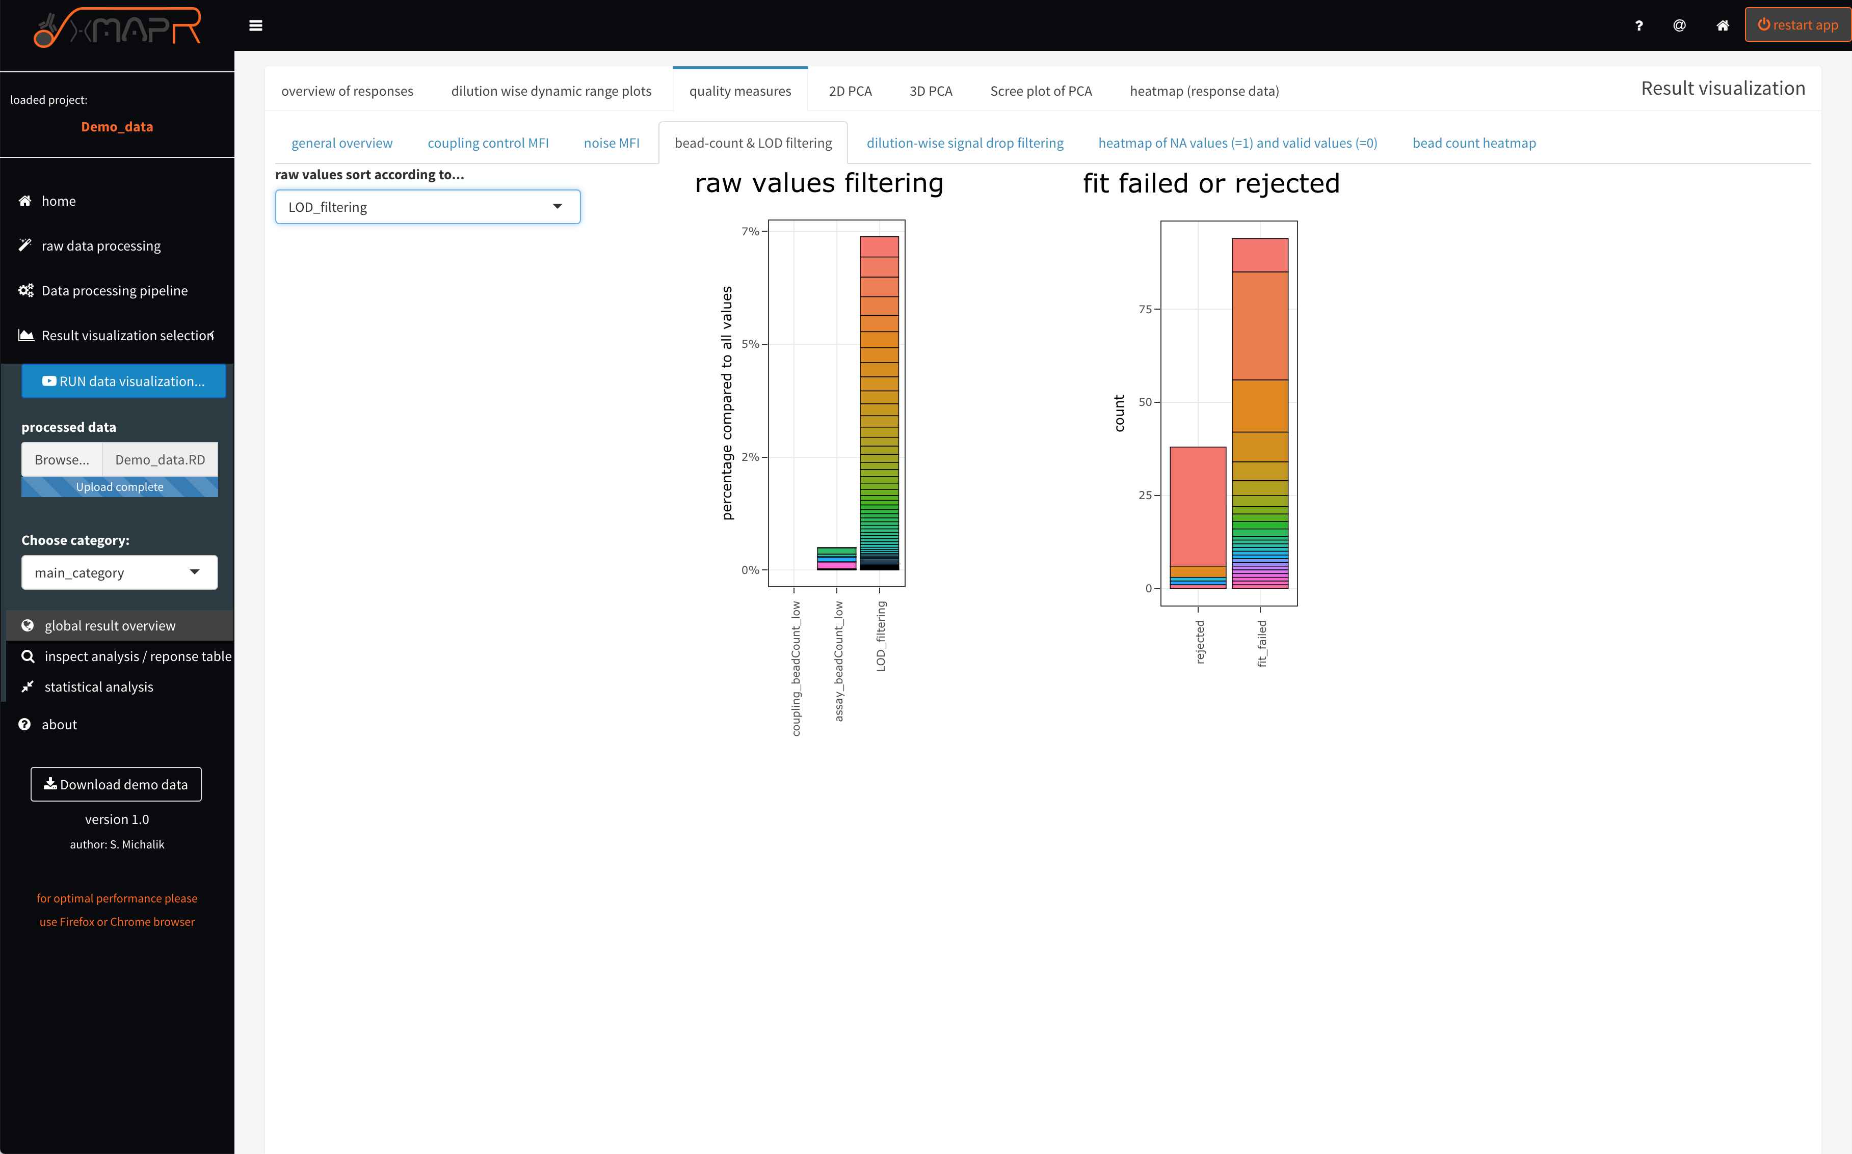Click the home icon in the top bar

coord(1723,25)
